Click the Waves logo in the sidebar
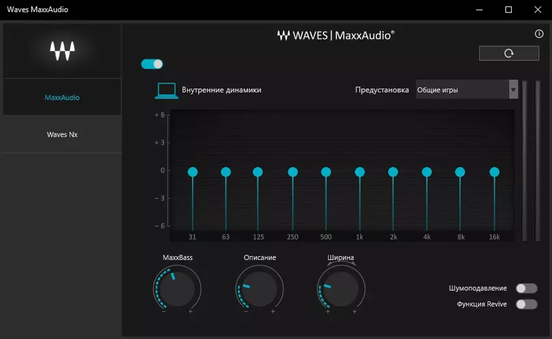The width and height of the screenshot is (552, 339). (62, 51)
